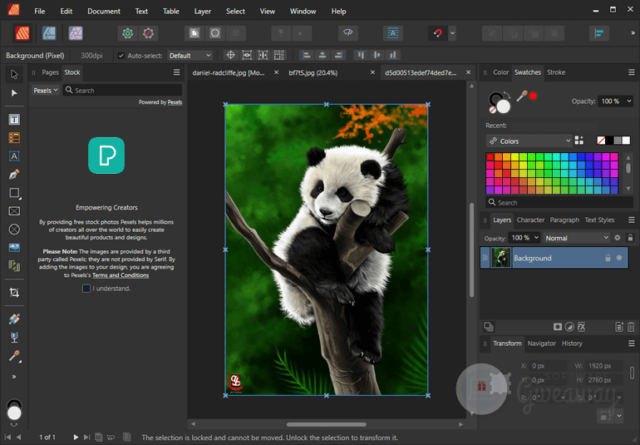Open the Normal blend mode dropdown
This screenshot has height=445, width=640.
pos(577,238)
